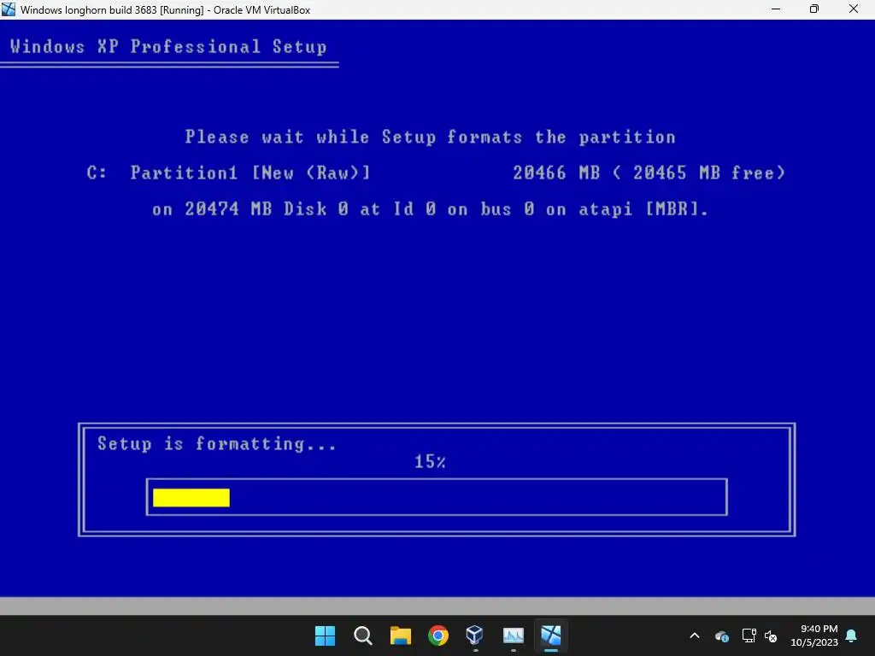Open VirtualBox Manager taskbar icon

tap(475, 635)
